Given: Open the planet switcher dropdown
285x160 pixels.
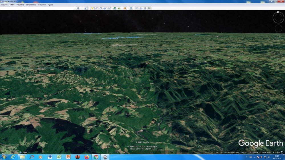Looking at the screenshot, I should [x=125, y=8].
